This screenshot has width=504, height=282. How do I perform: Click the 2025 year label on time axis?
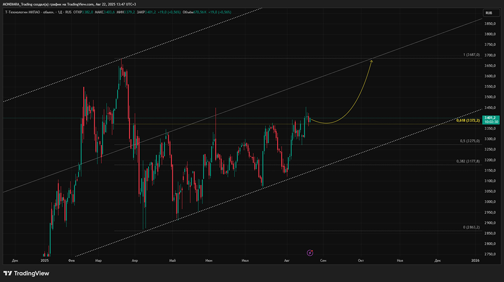click(x=45, y=260)
